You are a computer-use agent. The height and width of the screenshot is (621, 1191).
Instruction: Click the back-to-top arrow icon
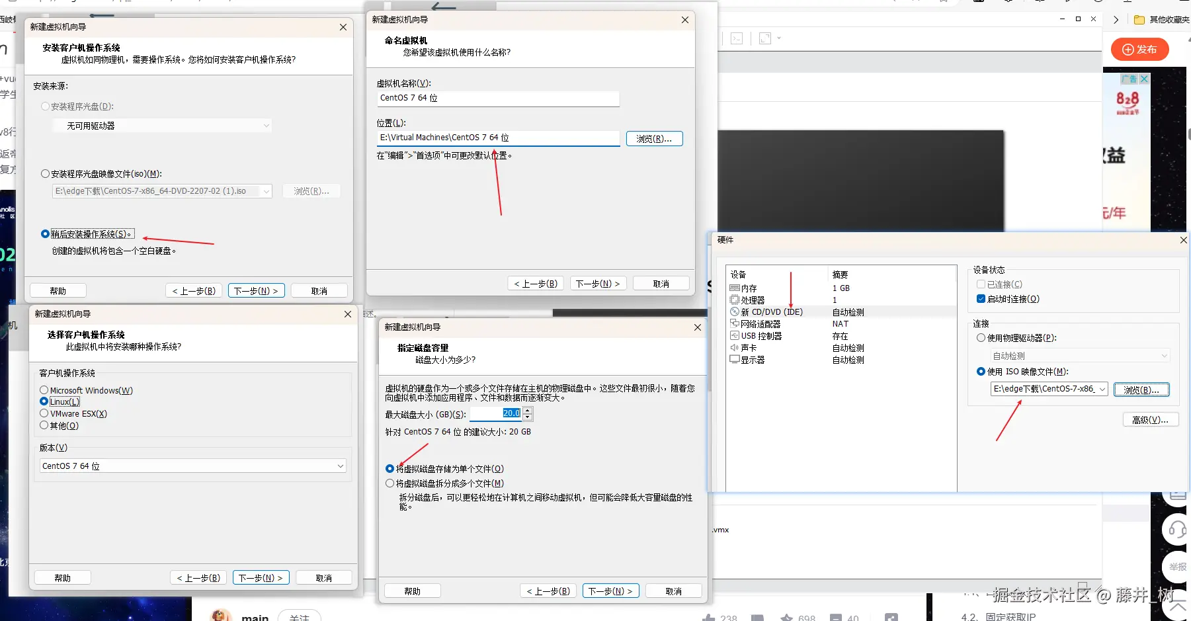(x=1177, y=606)
